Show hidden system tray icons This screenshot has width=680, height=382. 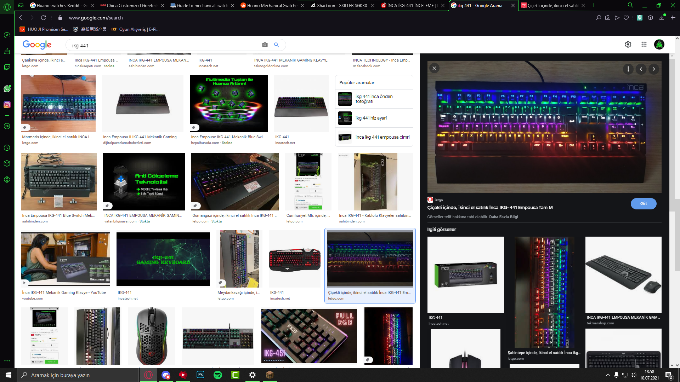click(x=608, y=375)
